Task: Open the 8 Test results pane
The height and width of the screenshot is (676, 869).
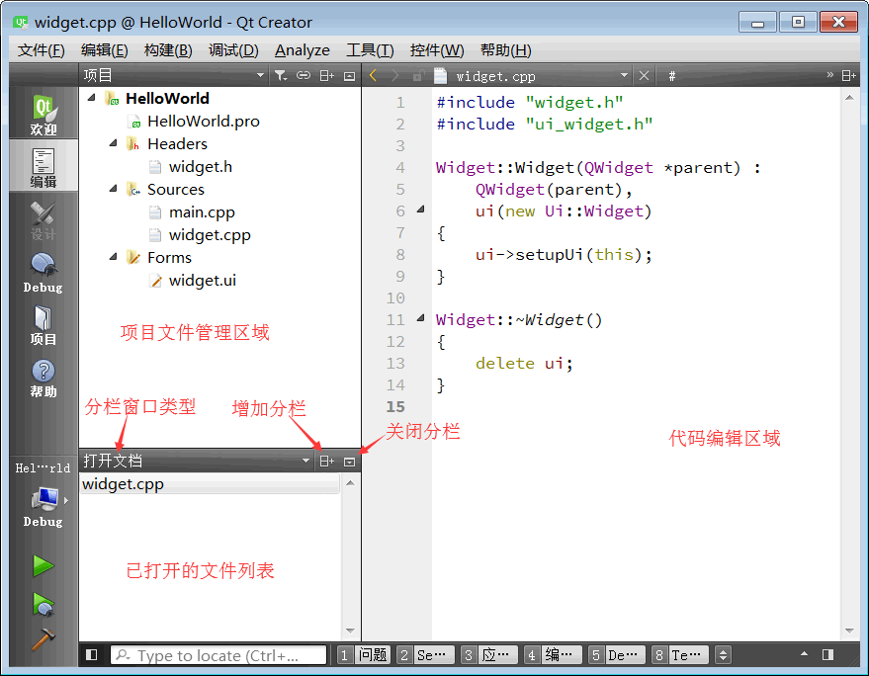Action: (x=680, y=655)
